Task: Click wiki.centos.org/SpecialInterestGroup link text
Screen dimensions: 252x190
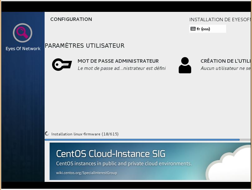Action: 86,173
